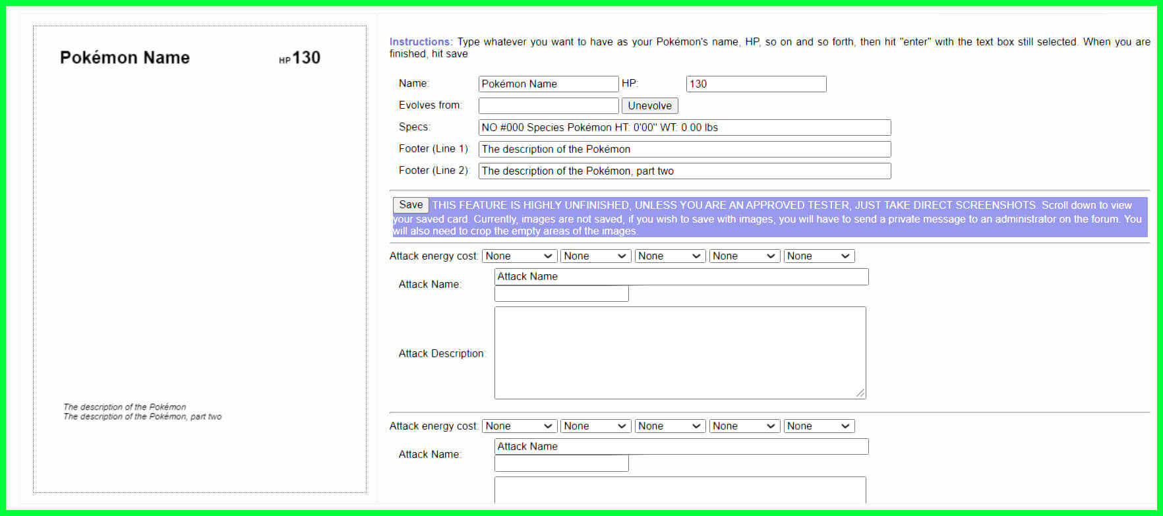Image resolution: width=1163 pixels, height=516 pixels.
Task: Edit first attack's Attack Name field
Action: click(682, 277)
